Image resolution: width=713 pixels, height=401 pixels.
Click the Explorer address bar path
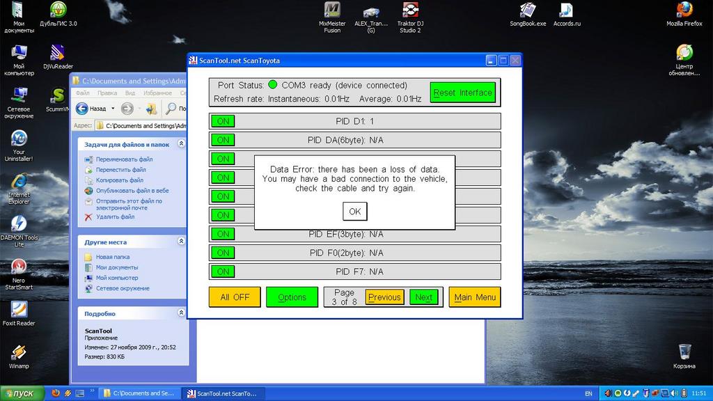pos(146,125)
